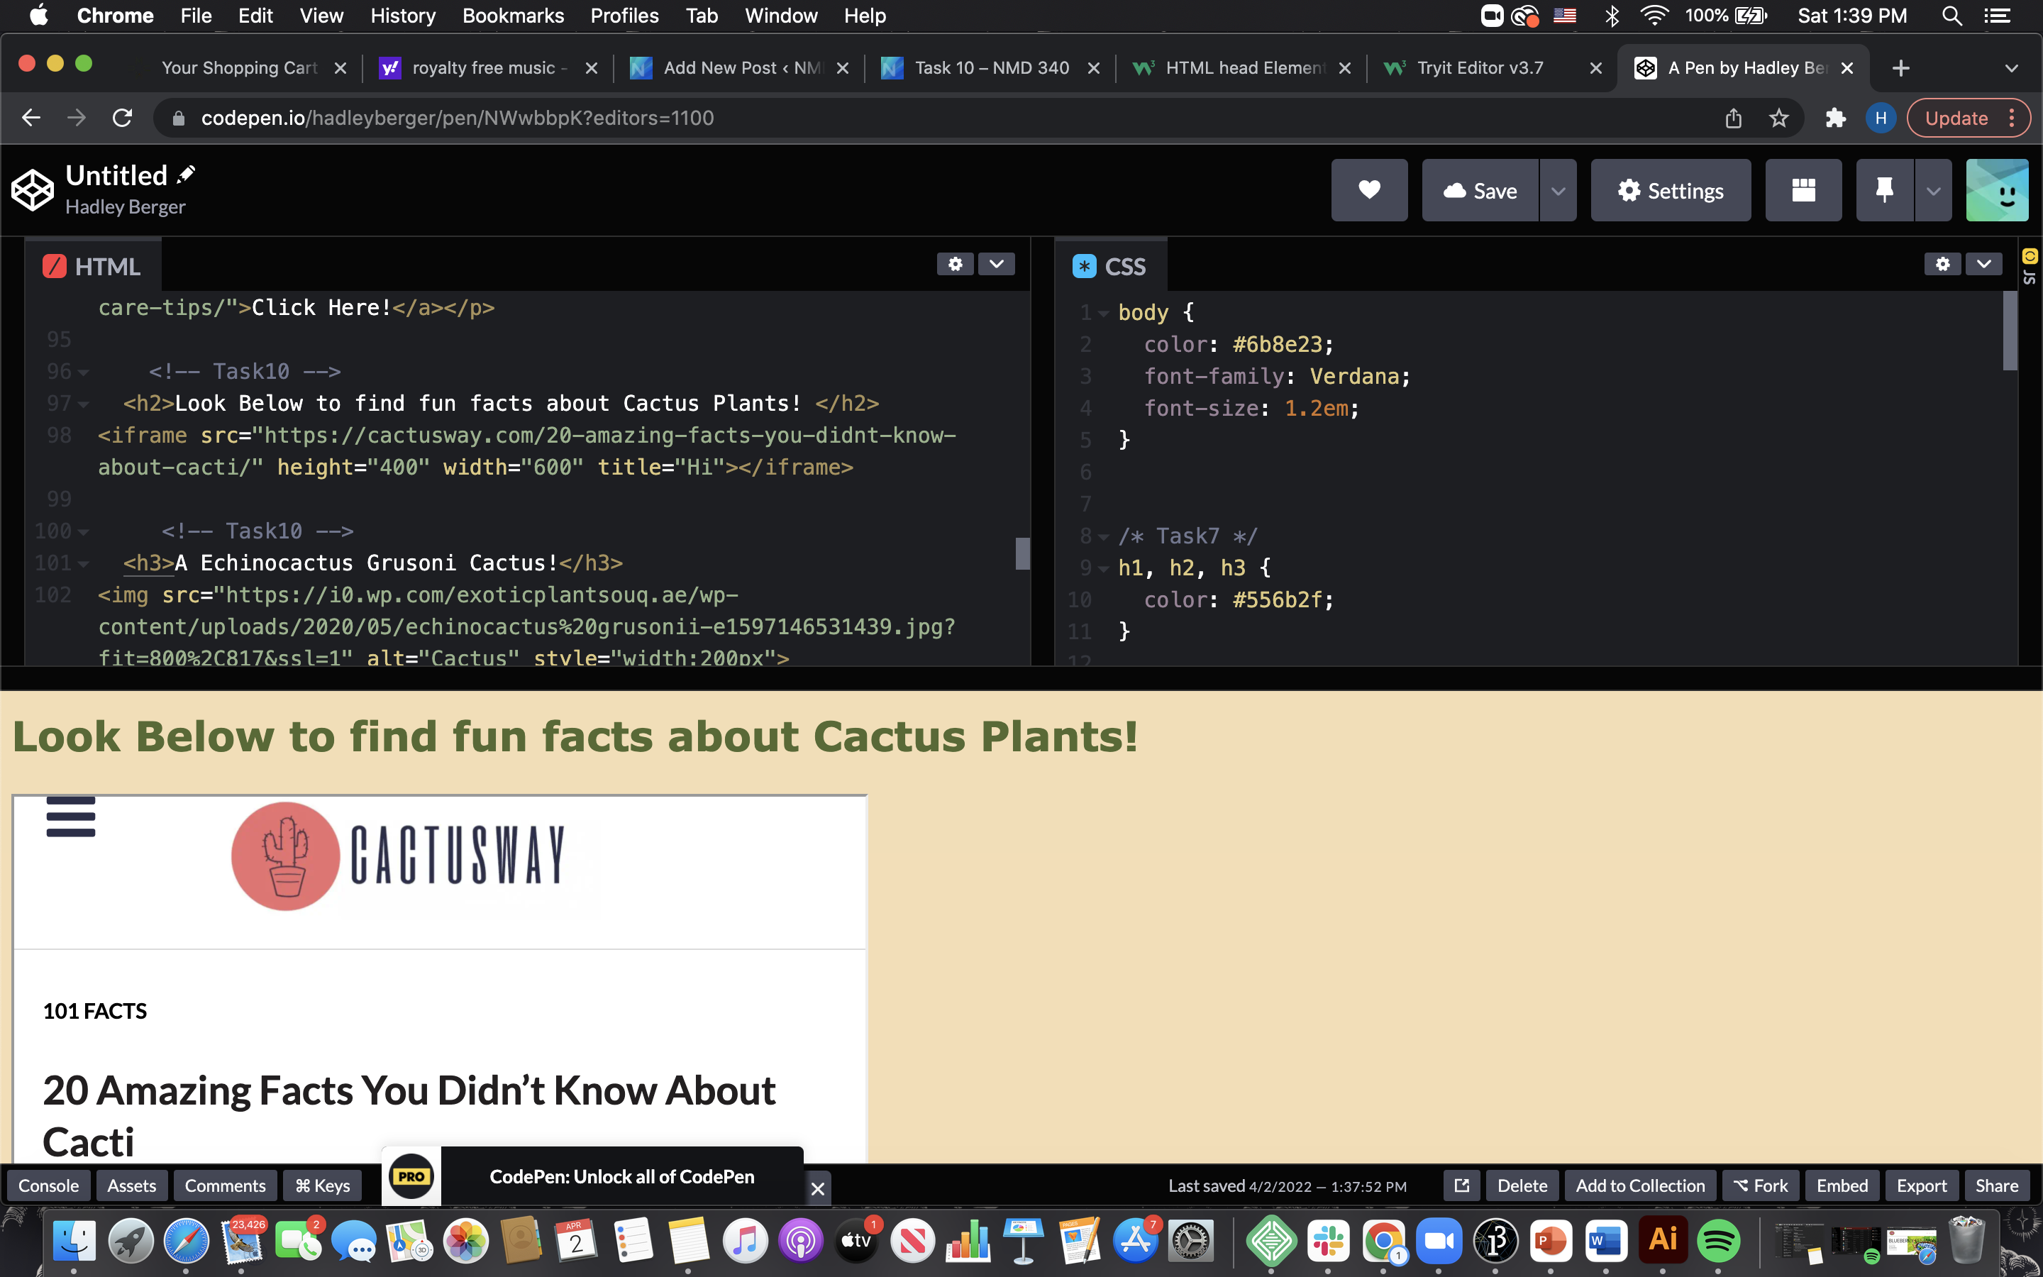The image size is (2043, 1277).
Task: Open pen in new window icon
Action: click(x=1461, y=1185)
